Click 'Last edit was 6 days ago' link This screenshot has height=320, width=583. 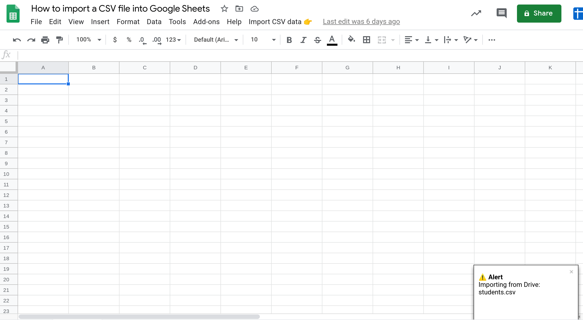361,22
